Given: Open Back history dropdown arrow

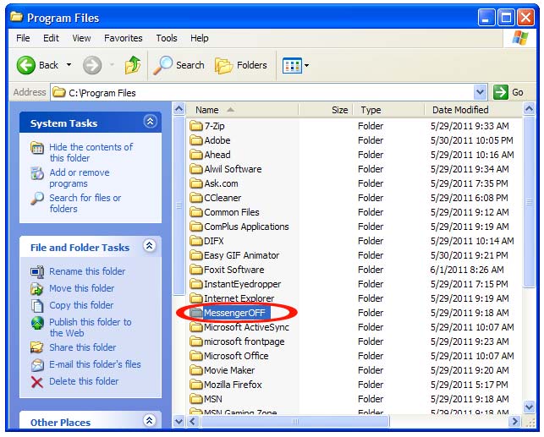Looking at the screenshot, I should 69,65.
